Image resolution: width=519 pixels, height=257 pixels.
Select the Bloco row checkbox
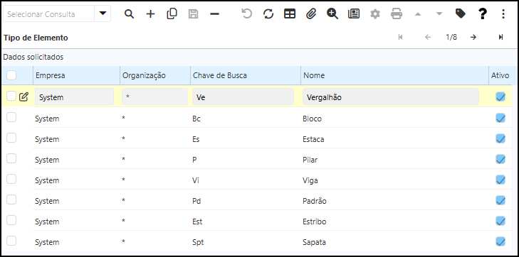(x=11, y=117)
